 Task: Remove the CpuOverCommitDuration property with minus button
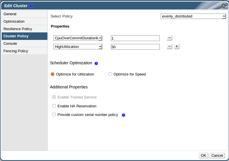point(170,38)
